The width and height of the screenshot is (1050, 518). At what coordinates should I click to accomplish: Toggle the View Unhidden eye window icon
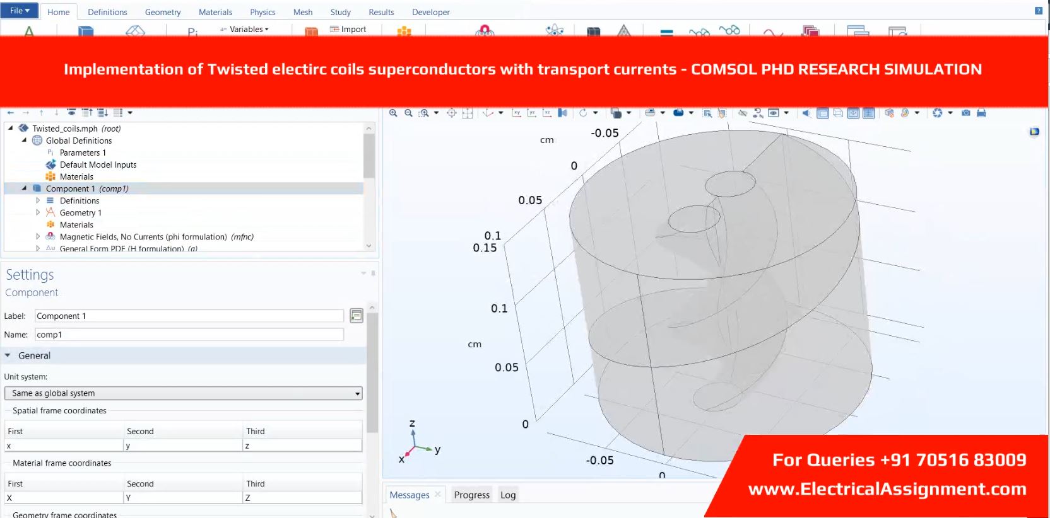point(773,113)
